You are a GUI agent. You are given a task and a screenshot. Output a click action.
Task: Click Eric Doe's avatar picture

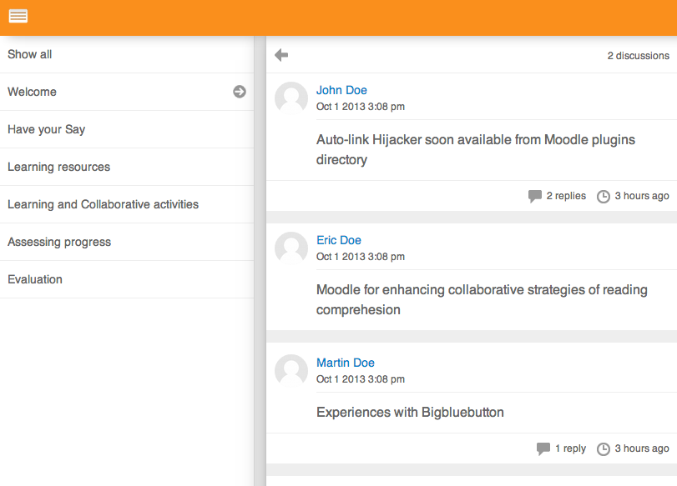291,248
